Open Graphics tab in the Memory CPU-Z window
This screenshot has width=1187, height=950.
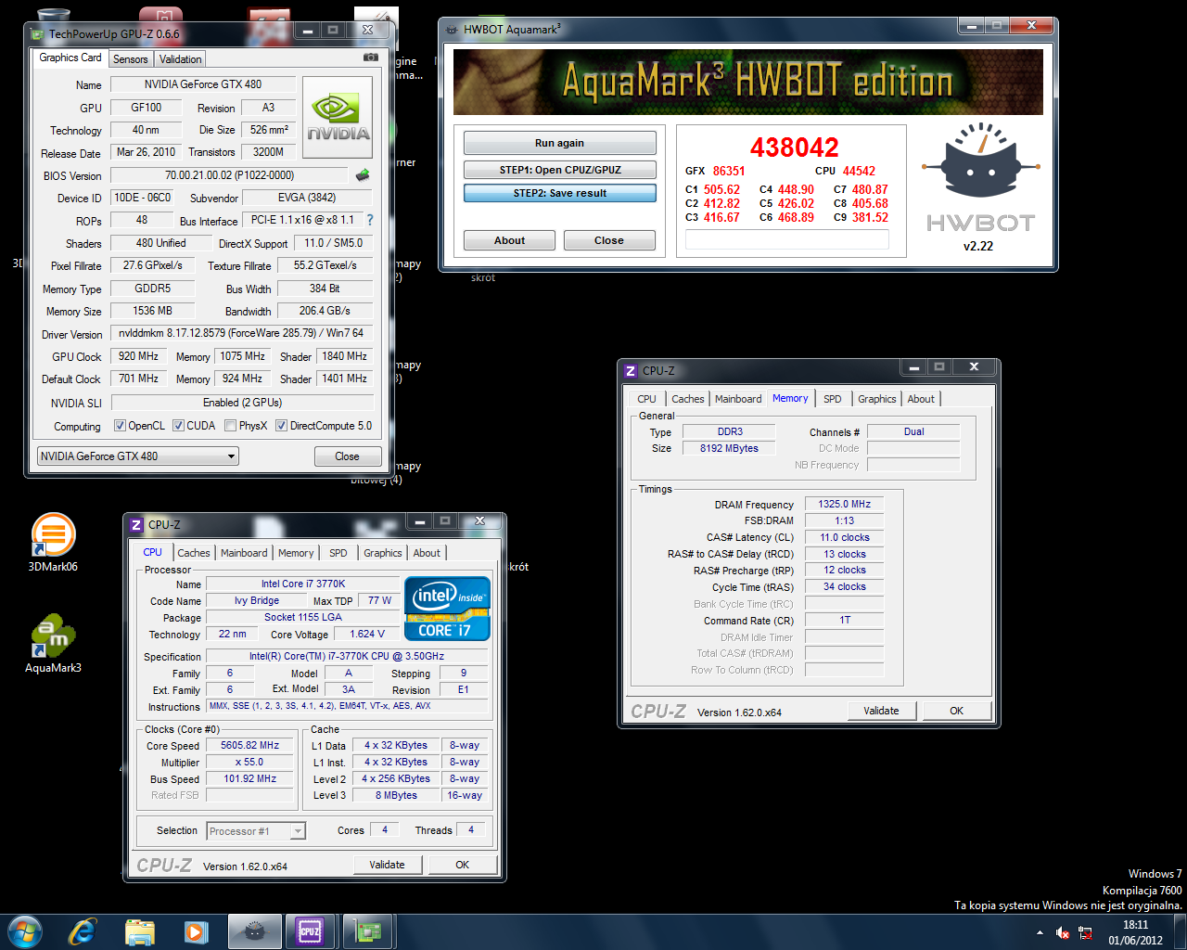click(x=876, y=399)
